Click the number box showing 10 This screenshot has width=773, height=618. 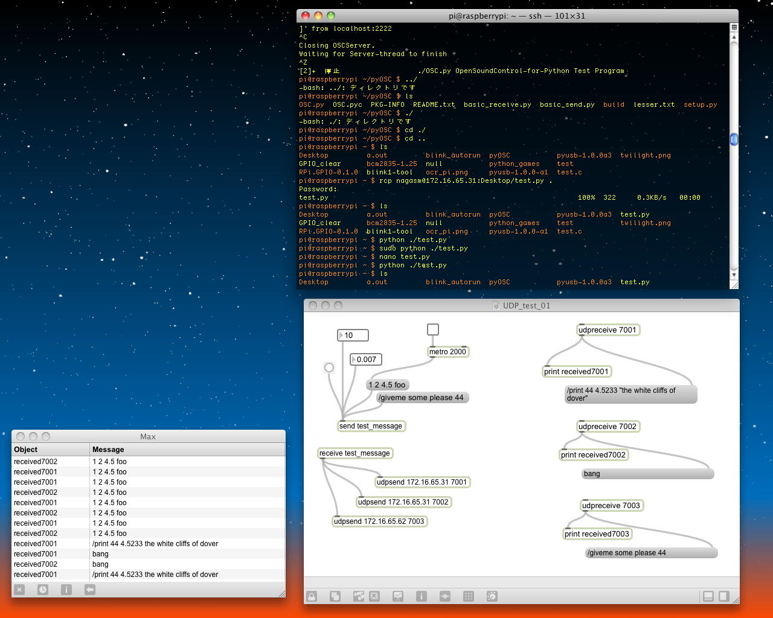point(353,336)
